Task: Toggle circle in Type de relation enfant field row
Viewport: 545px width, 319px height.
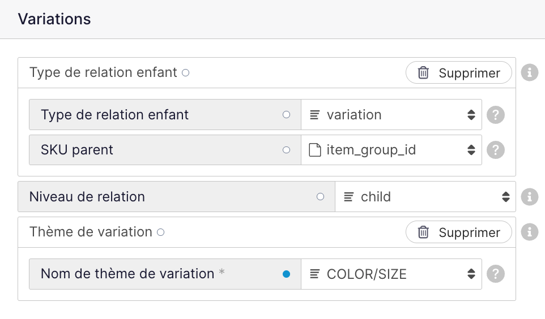Action: tap(286, 115)
